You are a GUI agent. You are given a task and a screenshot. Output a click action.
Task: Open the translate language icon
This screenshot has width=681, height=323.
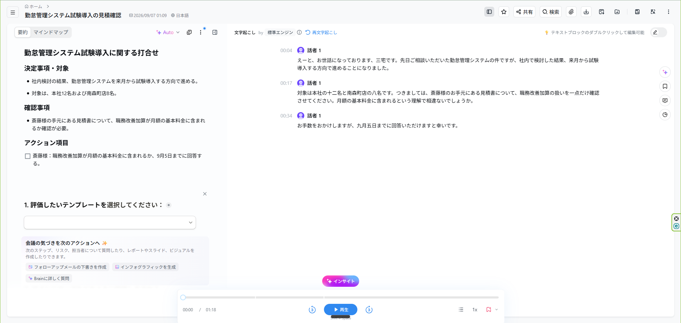653,12
